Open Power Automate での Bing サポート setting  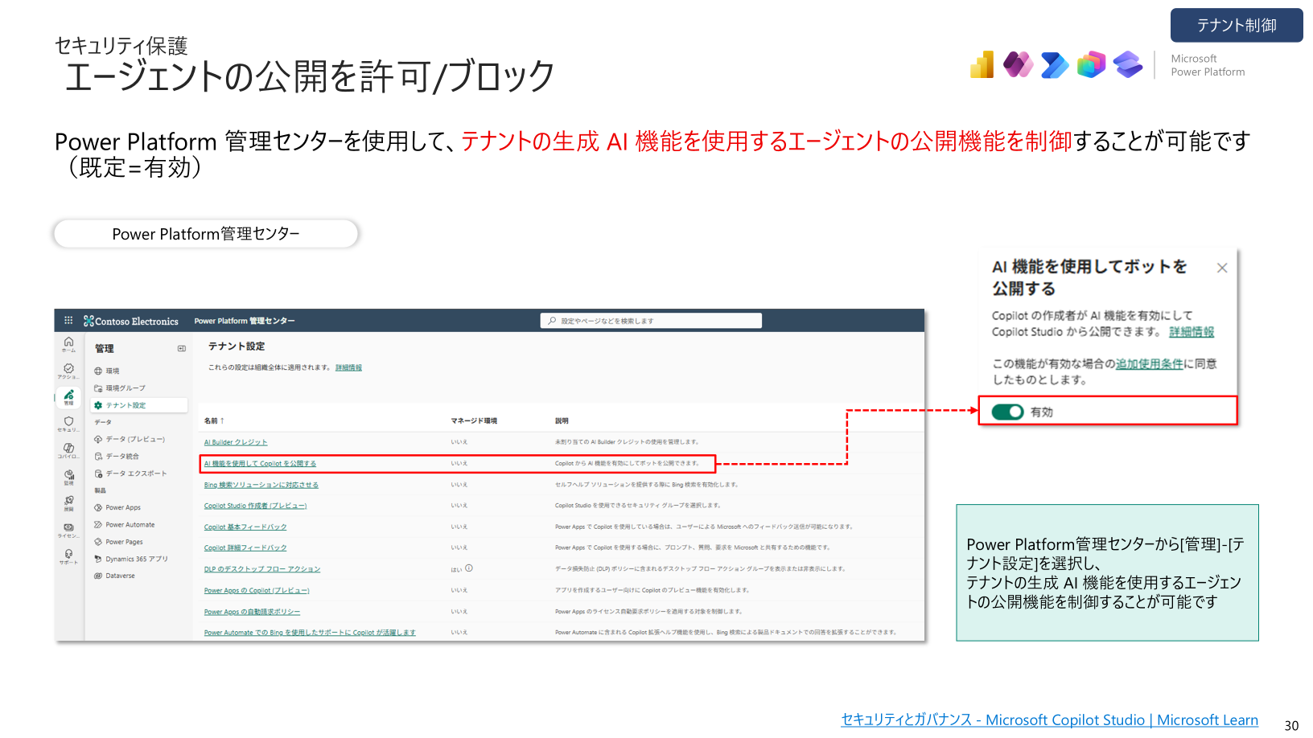tap(310, 633)
